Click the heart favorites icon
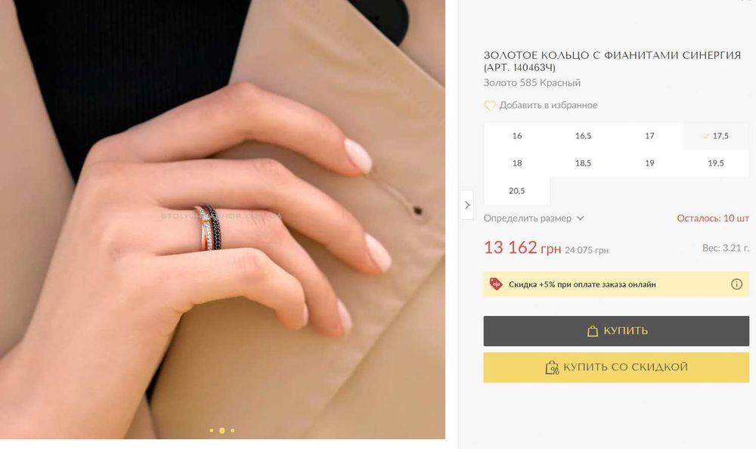Image resolution: width=756 pixels, height=449 pixels. 489,105
